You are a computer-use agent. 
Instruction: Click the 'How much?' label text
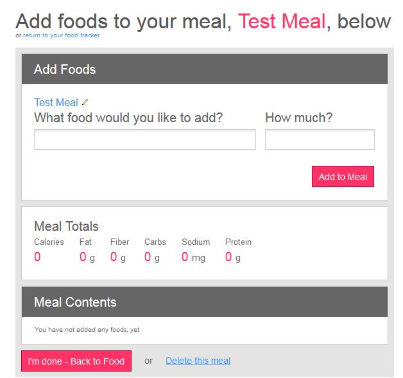pyautogui.click(x=299, y=118)
